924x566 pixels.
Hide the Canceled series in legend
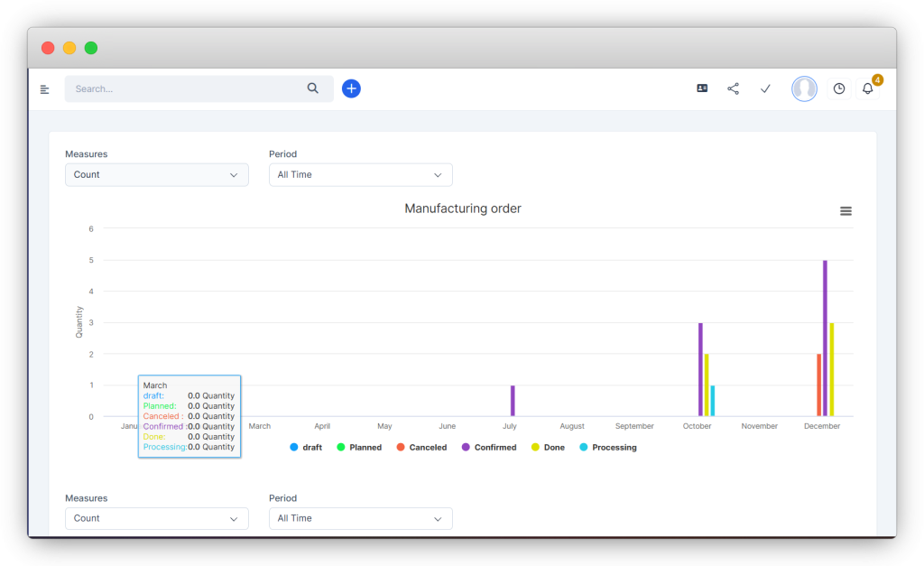(421, 448)
